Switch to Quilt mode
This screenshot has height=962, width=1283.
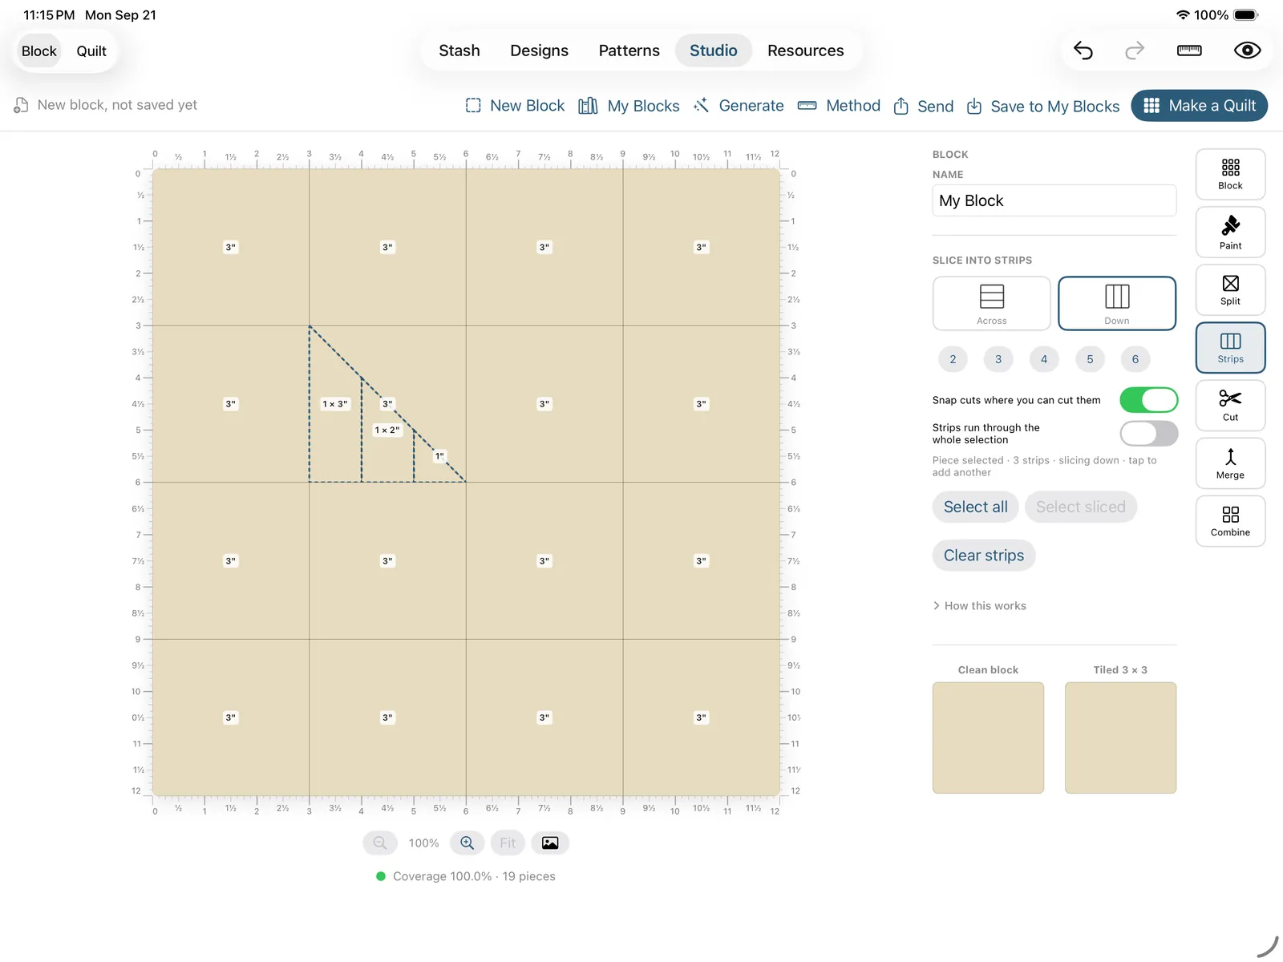point(91,51)
